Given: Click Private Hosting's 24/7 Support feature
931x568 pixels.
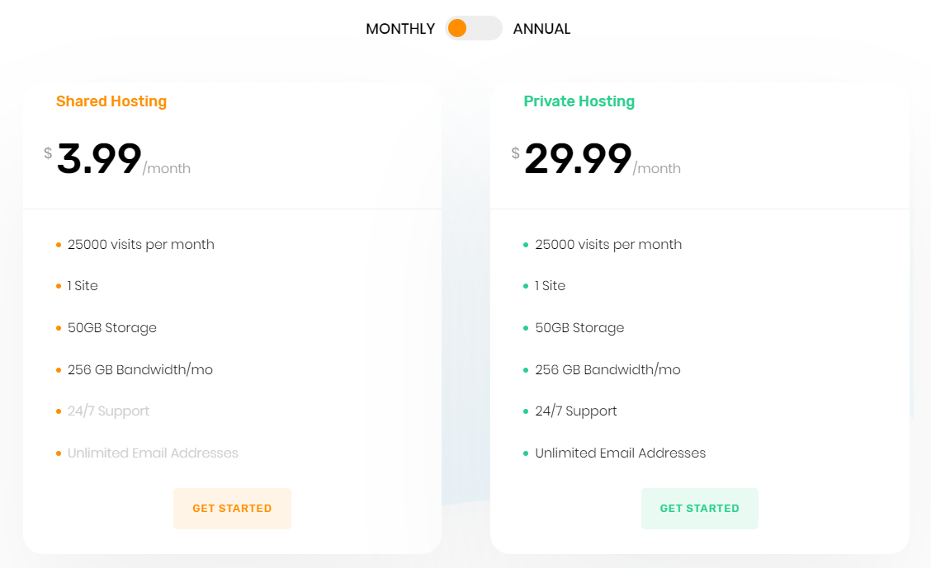Looking at the screenshot, I should pos(576,411).
